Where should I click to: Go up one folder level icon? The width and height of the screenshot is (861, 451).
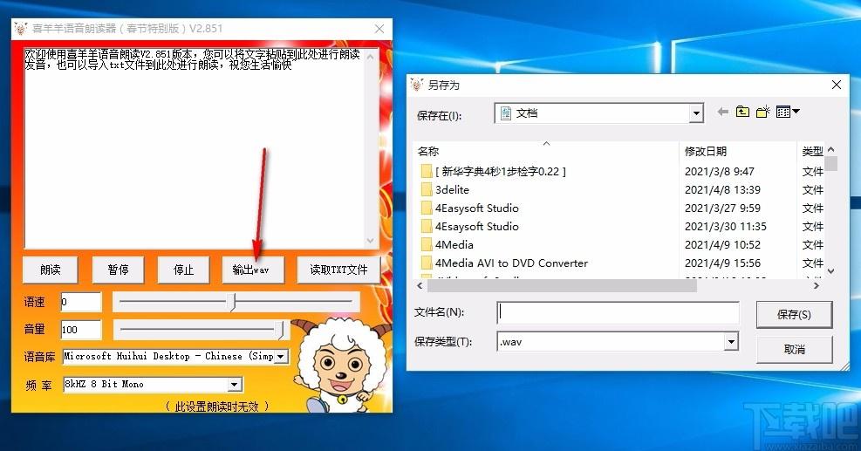point(742,113)
